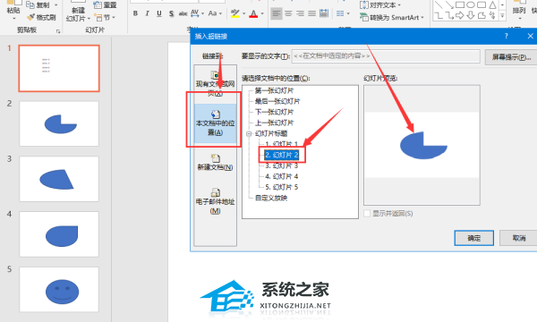Select 自定义放映 in tree
Screen dimensions: 537x322
pos(271,198)
